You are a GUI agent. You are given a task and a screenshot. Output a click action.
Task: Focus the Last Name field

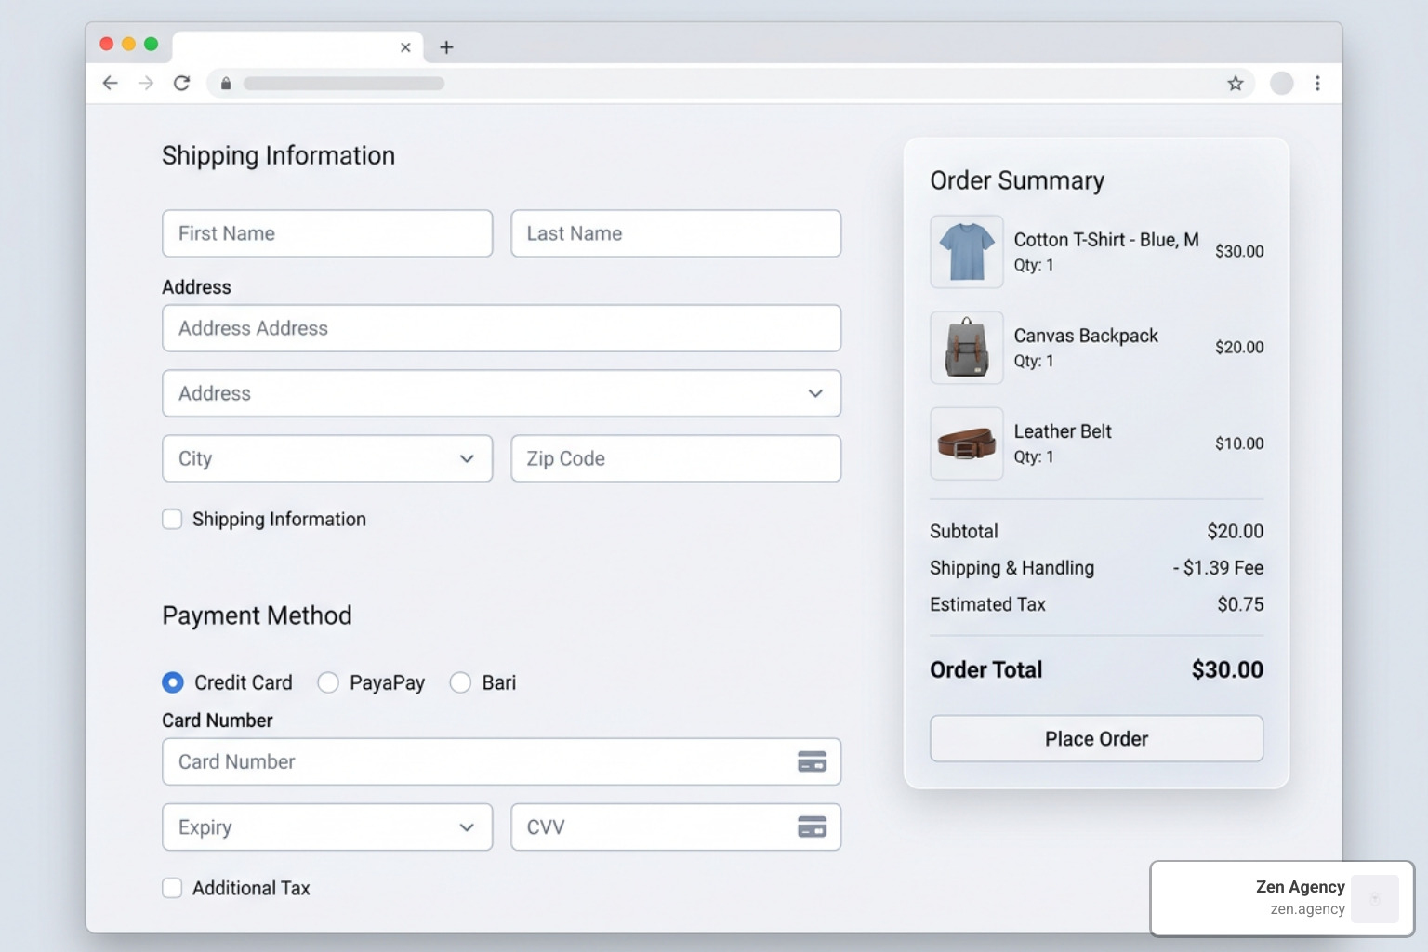676,233
